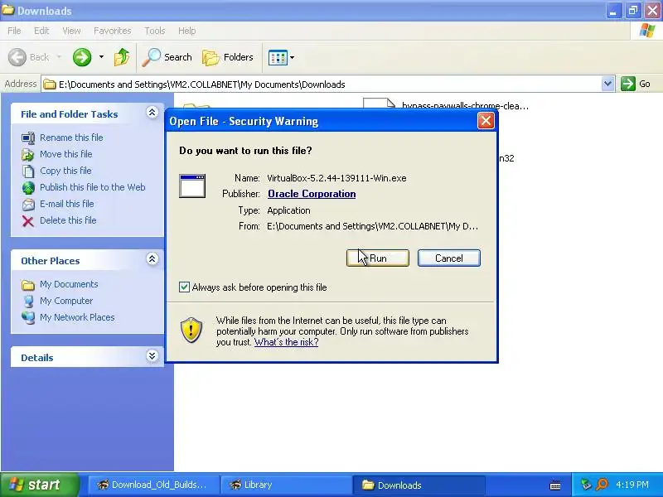Screen dimensions: 663x497
Task: Click the folder icon in address bar
Action: coord(50,84)
